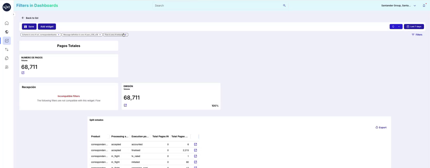Open the Home sidebar icon
430x168 pixels.
click(x=7, y=23)
